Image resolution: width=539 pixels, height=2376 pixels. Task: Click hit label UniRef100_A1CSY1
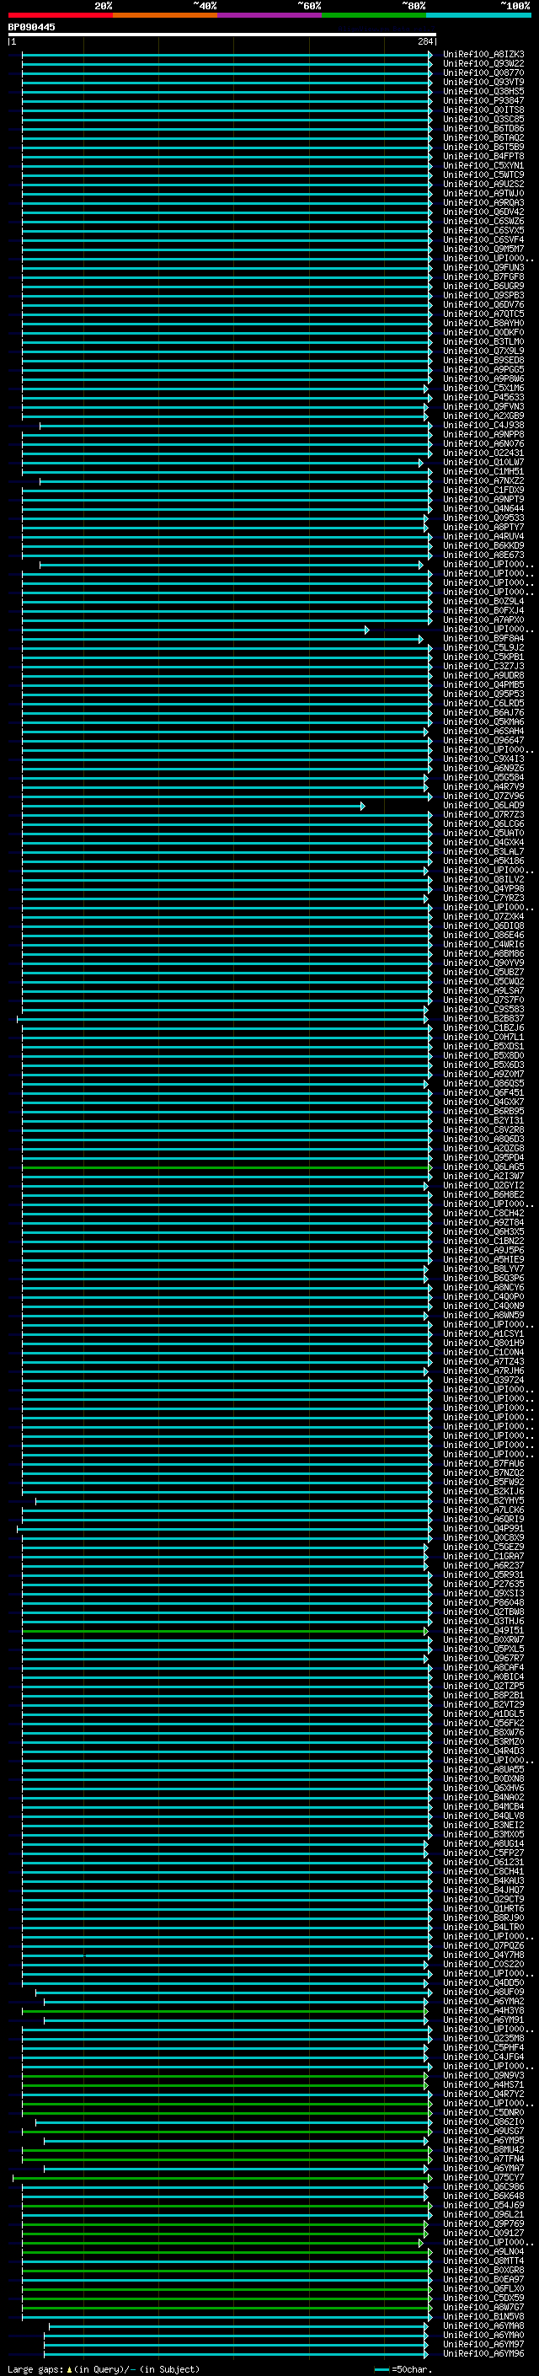point(483,1333)
